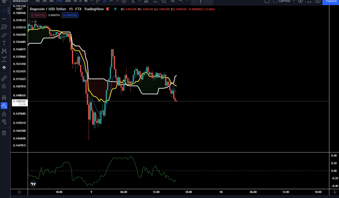
Task: Select the ruler measure tool
Action: click(4, 78)
